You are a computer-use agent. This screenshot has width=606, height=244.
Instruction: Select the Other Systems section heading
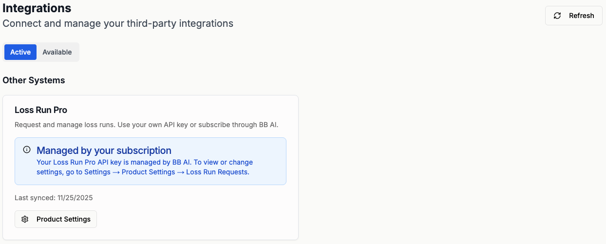click(34, 80)
